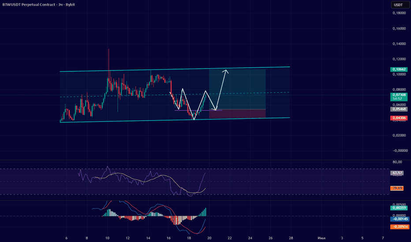Select the red stop-loss zone of long position
Screen dimensions: 411x242
(237, 114)
